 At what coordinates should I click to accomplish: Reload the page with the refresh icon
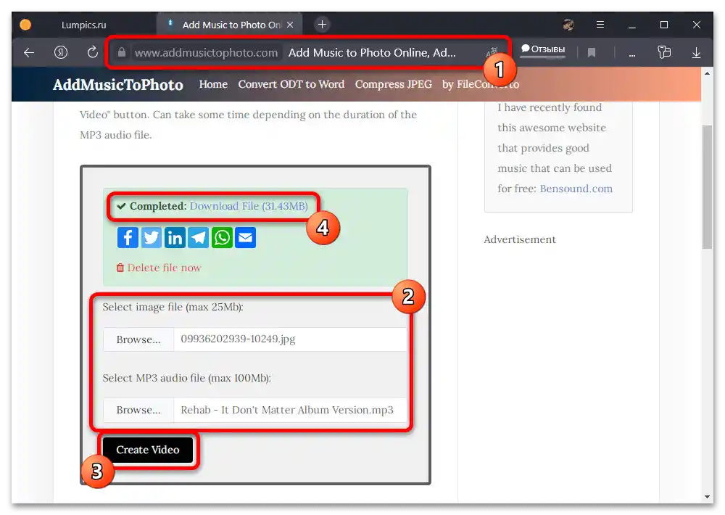tap(93, 52)
